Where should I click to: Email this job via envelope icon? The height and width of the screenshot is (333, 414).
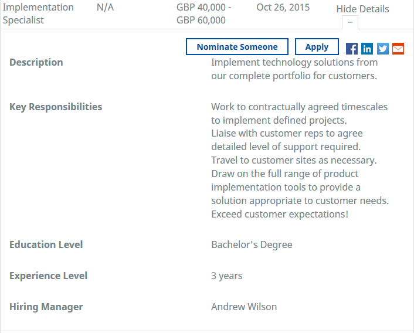[x=398, y=49]
